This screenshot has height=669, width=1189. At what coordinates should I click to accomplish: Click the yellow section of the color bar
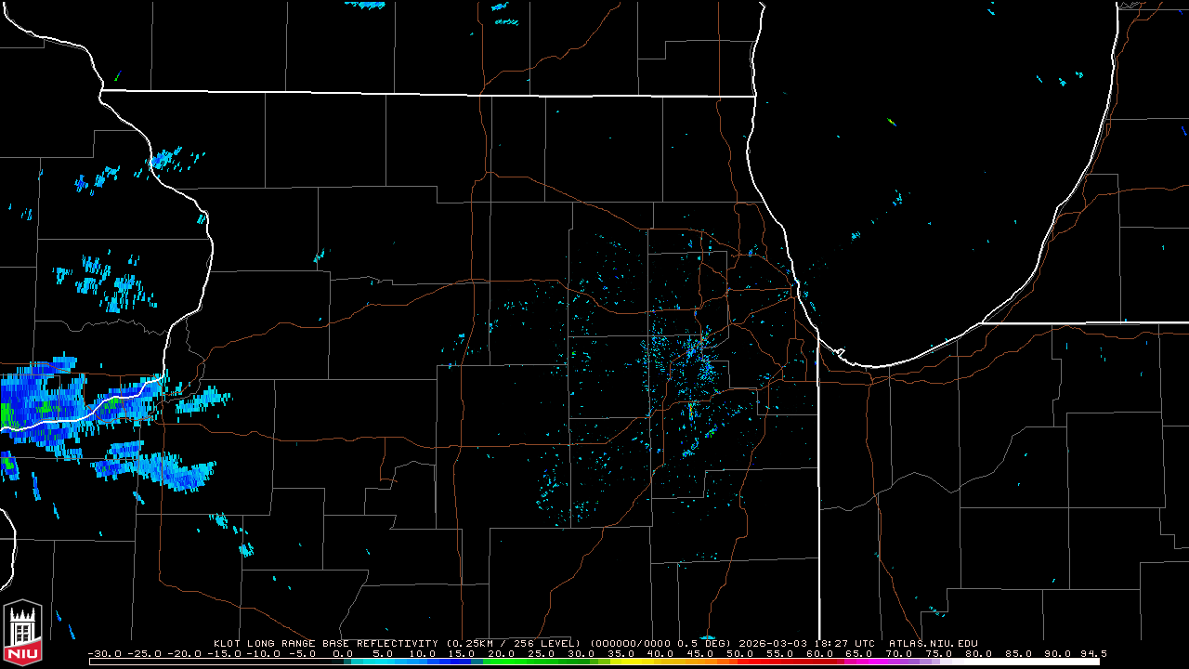point(641,662)
